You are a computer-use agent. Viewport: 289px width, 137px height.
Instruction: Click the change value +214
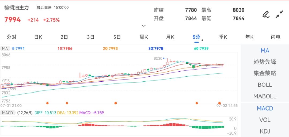pyautogui.click(x=33, y=20)
